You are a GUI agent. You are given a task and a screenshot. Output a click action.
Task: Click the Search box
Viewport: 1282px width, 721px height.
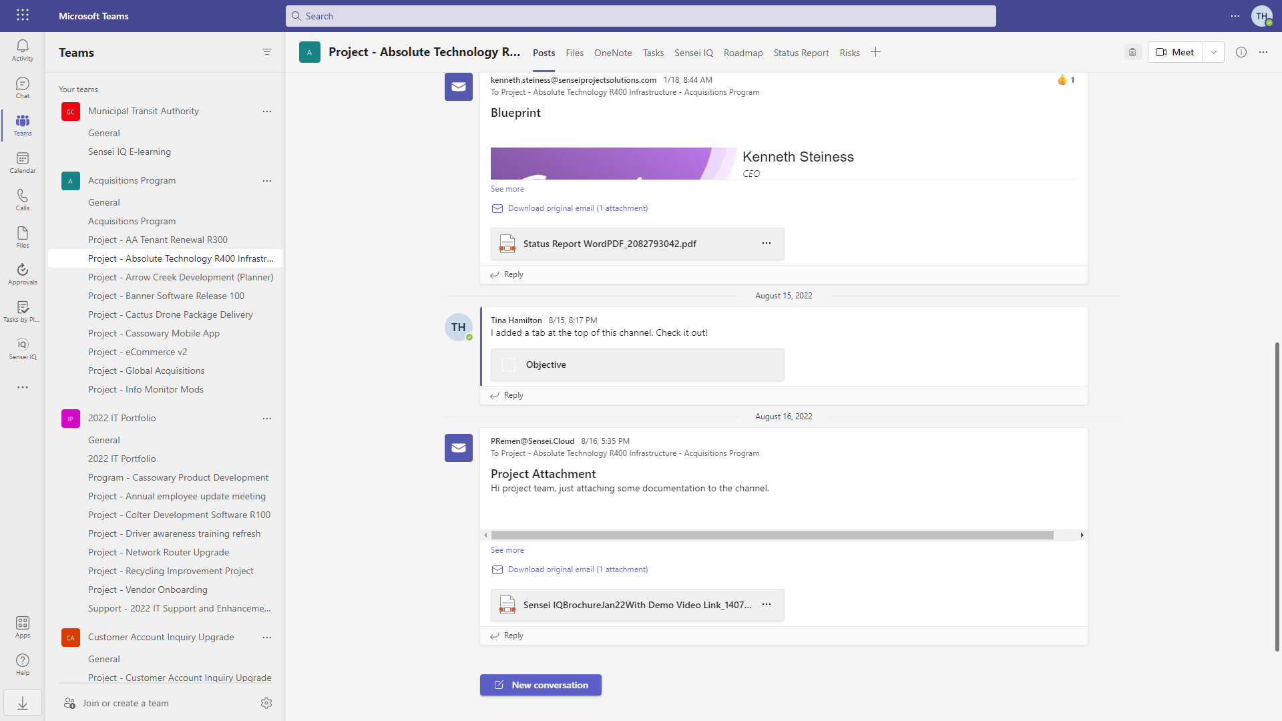tap(641, 16)
